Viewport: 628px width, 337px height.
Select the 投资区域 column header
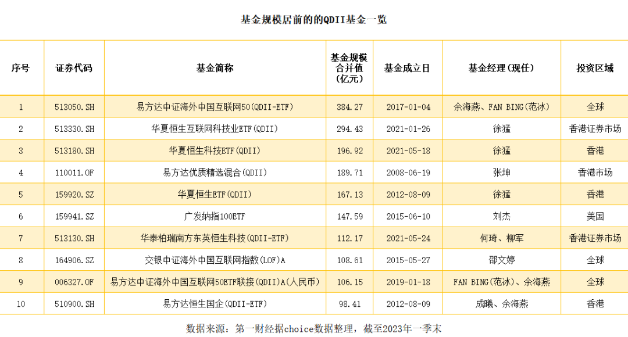coord(595,68)
